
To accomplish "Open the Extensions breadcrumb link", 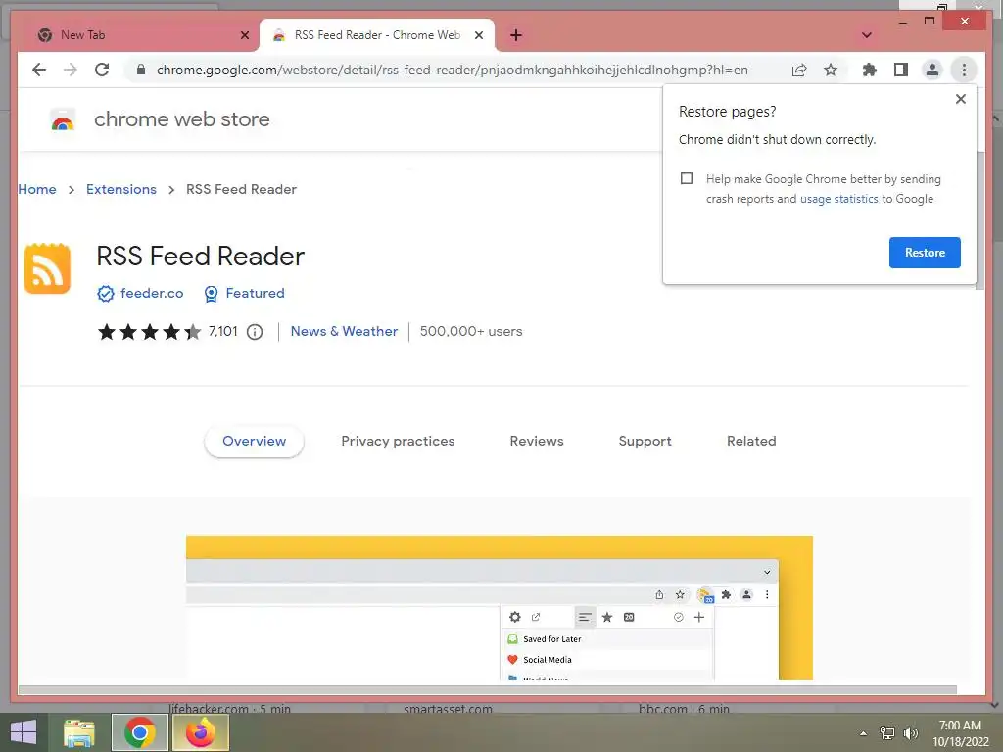I will 120,189.
